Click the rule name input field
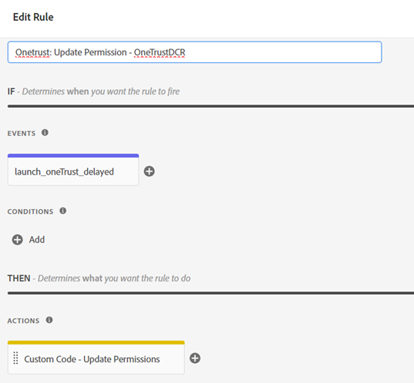Screen dimensions: 414x383 194,52
